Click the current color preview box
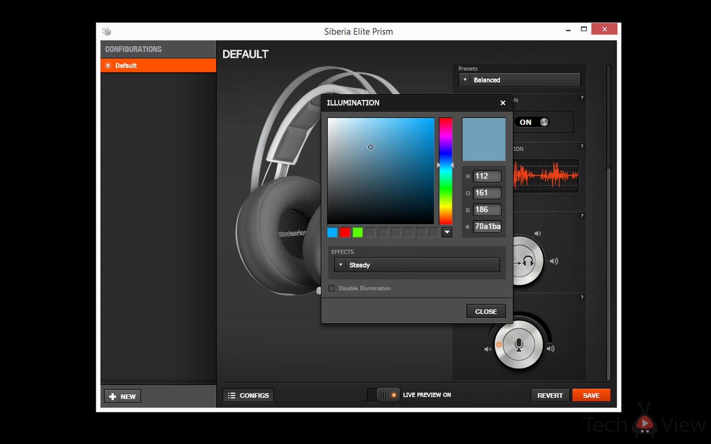 484,139
